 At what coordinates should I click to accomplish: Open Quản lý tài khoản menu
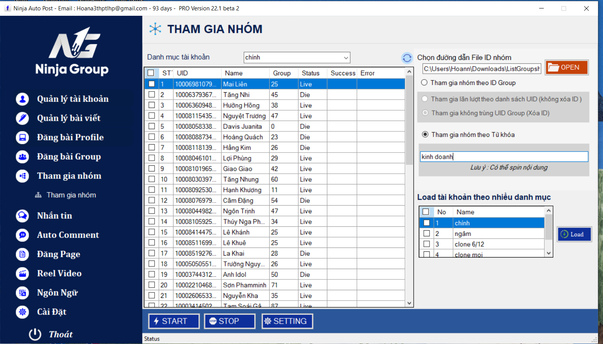point(73,99)
